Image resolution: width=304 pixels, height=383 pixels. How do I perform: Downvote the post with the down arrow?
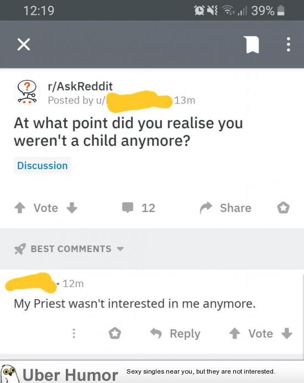tap(72, 208)
